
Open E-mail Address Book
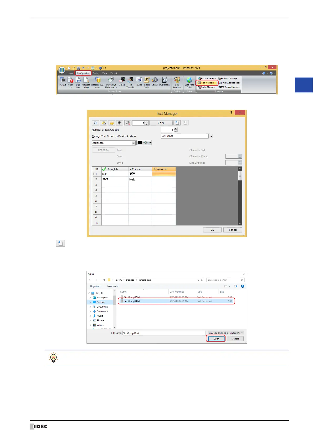point(229,83)
